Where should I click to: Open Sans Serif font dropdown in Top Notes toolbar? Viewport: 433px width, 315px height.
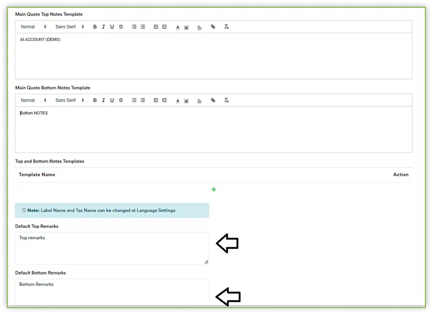point(69,27)
